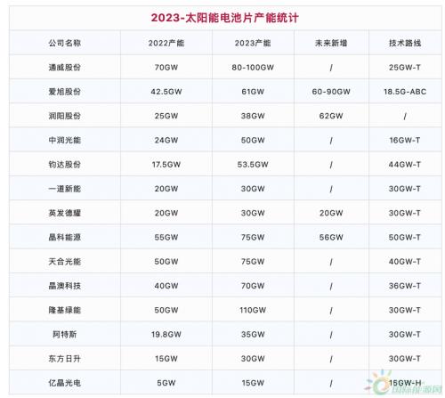Click the 钧达股份 53.5GW cell

point(253,165)
